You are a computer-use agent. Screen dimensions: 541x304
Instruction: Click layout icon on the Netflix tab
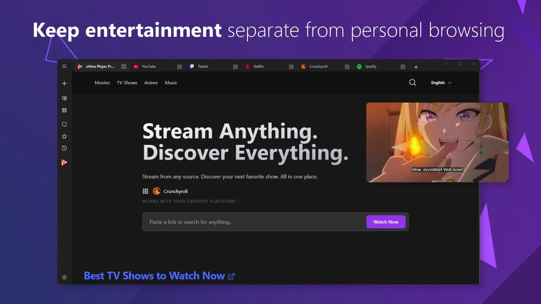click(291, 66)
